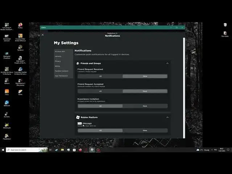The height and width of the screenshot is (174, 232).
Task: Open the MechWarrior 5 Mercenaries shortcut
Action: coord(20,82)
